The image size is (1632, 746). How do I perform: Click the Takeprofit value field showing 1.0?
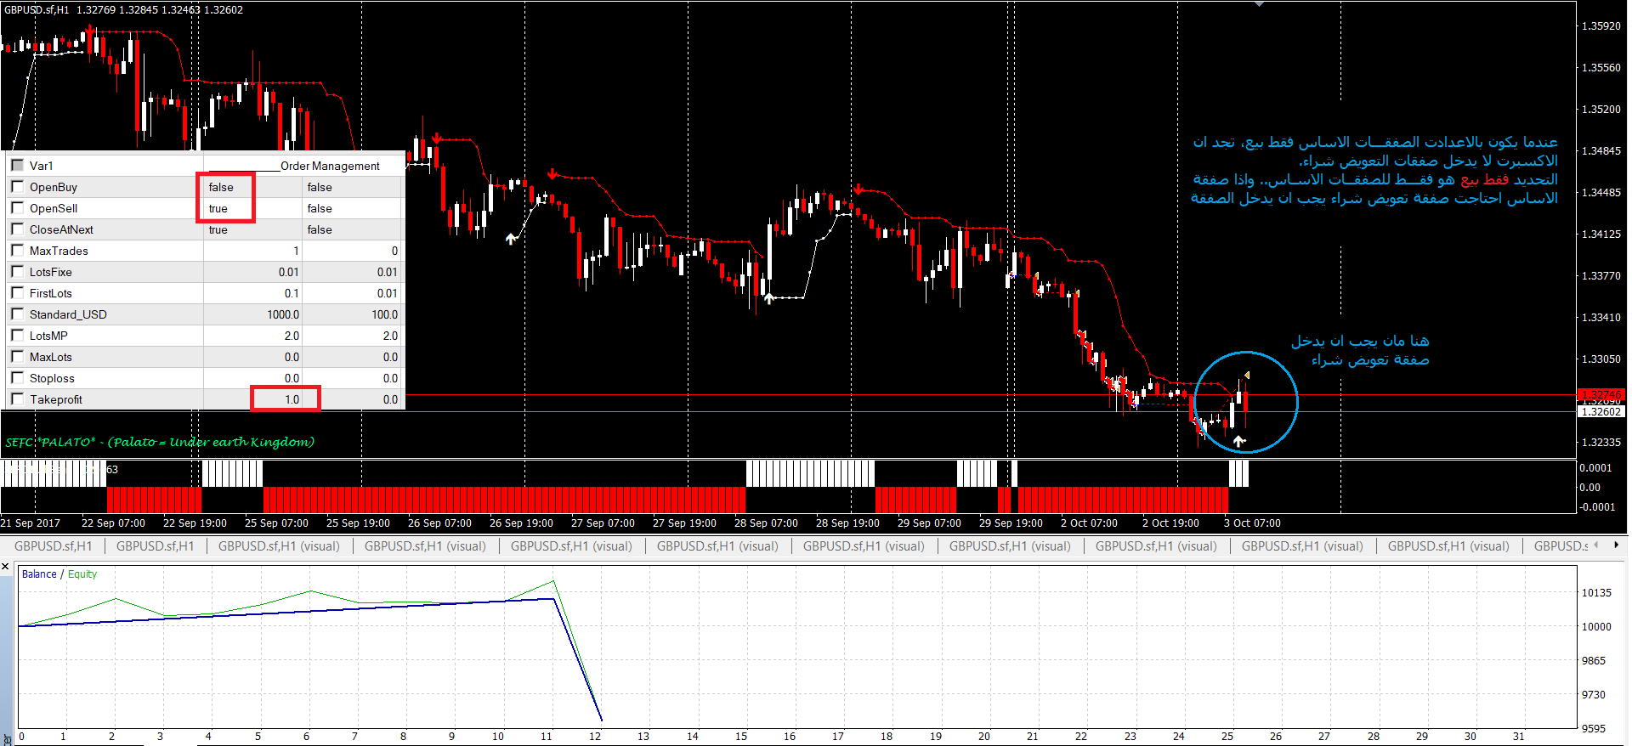[x=285, y=399]
